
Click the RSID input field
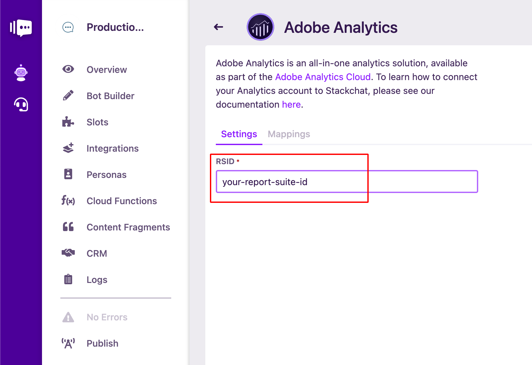[x=347, y=182]
